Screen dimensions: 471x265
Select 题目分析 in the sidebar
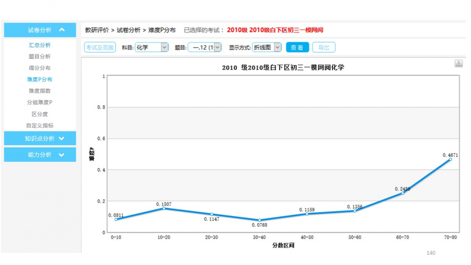click(x=40, y=57)
